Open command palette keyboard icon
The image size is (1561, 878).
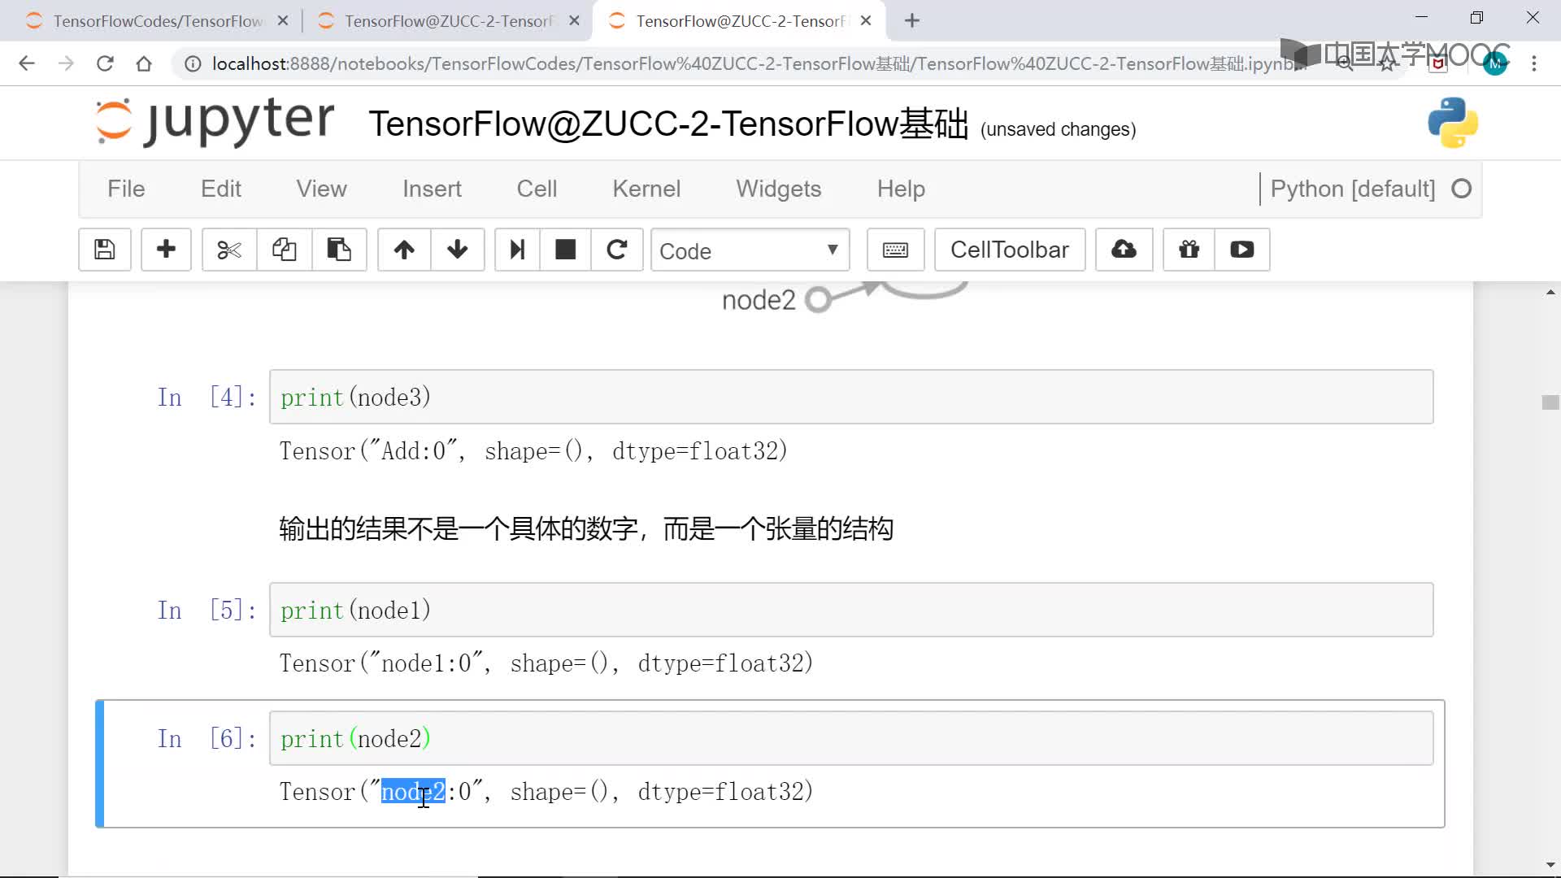(895, 250)
